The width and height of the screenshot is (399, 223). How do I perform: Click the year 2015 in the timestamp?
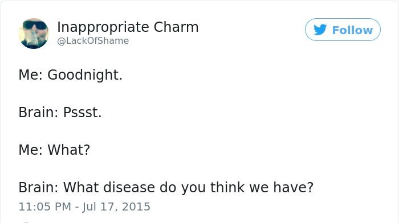(x=136, y=207)
